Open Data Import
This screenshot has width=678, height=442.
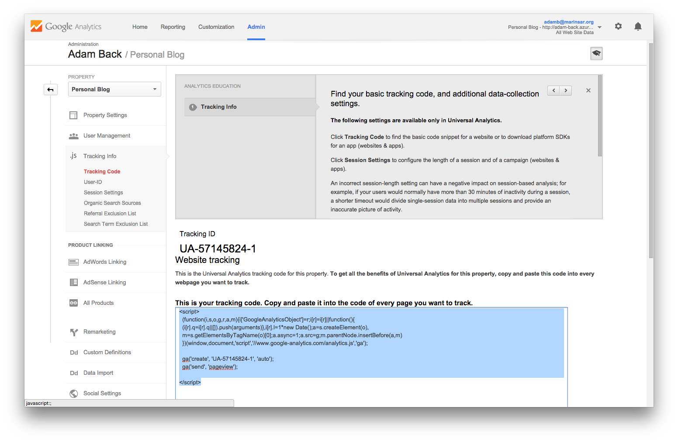tap(98, 373)
